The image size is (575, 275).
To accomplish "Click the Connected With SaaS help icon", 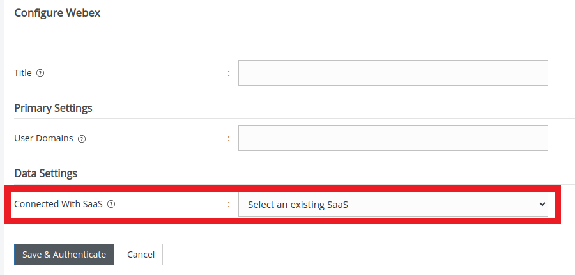I will click(x=111, y=205).
